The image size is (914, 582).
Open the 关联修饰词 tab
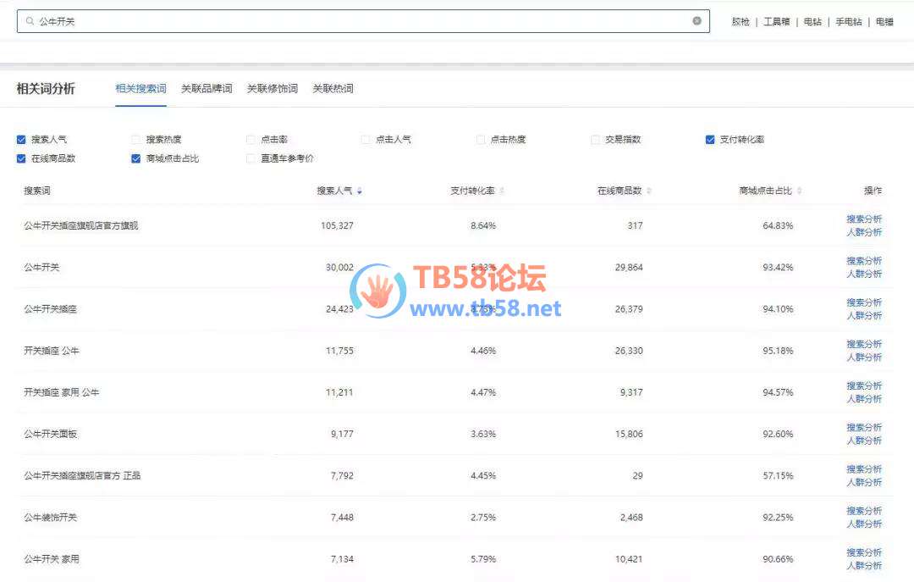point(272,88)
